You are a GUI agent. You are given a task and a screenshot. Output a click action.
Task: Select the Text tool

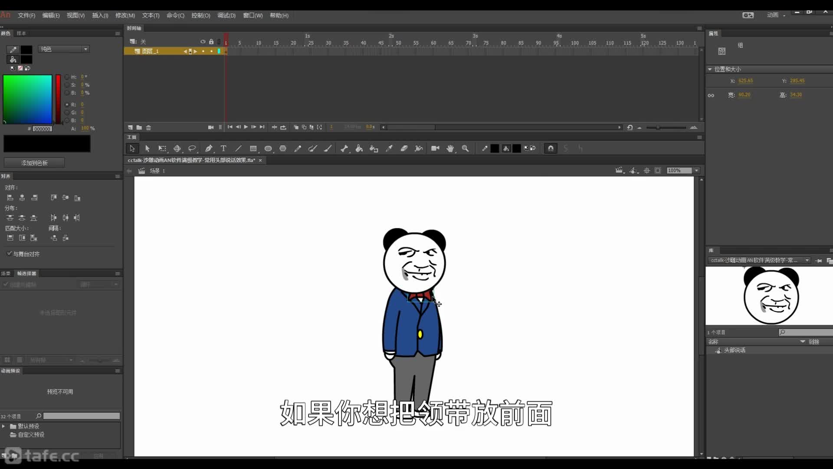223,149
